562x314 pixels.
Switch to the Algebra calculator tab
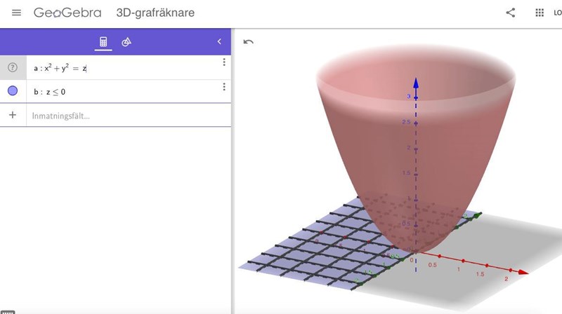point(103,42)
